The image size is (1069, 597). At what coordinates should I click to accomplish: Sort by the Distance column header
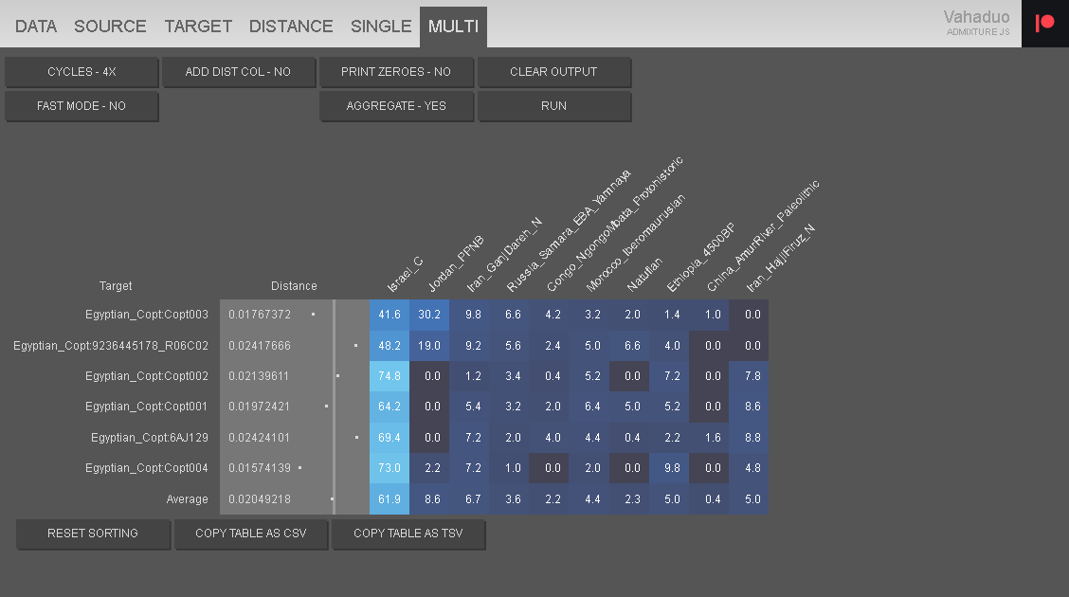coord(294,286)
